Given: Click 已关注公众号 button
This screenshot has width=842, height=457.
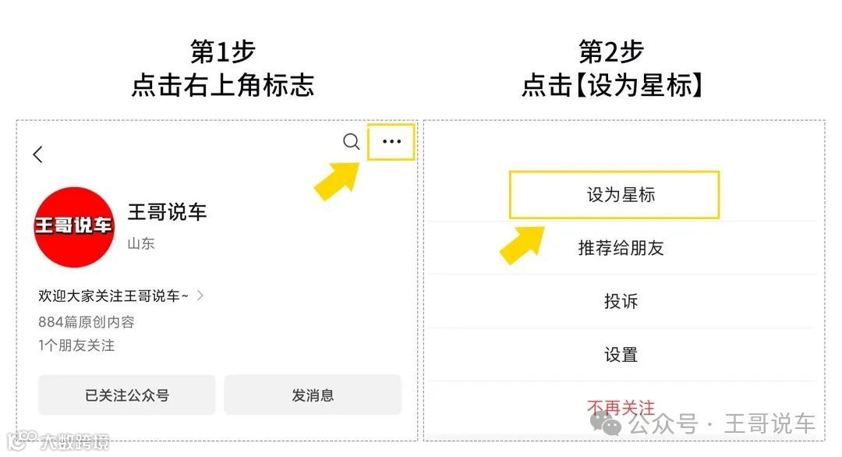Looking at the screenshot, I should click(127, 395).
